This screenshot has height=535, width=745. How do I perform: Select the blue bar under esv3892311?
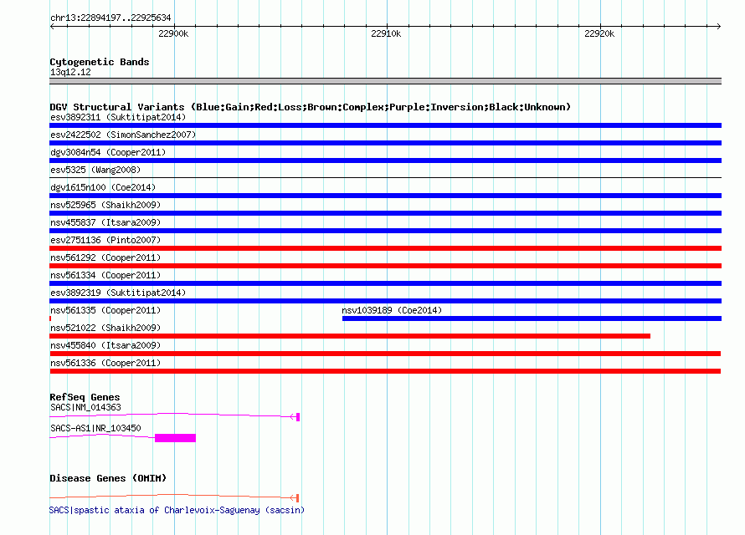pyautogui.click(x=385, y=125)
